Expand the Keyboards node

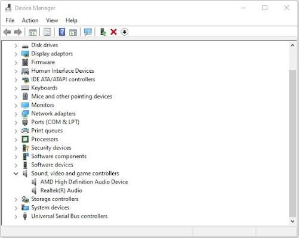click(16, 88)
